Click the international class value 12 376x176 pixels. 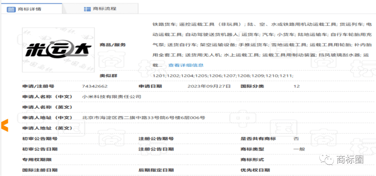[296, 86]
